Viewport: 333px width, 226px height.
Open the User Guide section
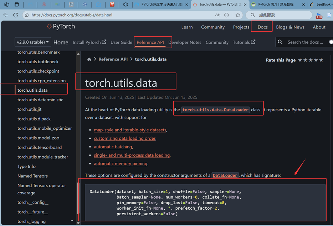point(121,42)
